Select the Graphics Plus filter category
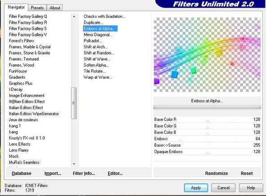 point(21,83)
